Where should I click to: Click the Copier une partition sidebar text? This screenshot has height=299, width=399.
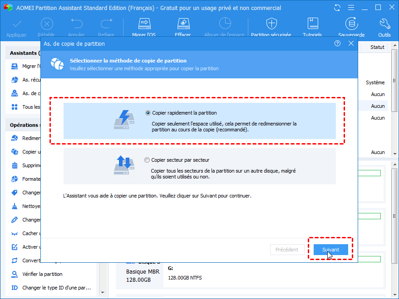click(31, 152)
